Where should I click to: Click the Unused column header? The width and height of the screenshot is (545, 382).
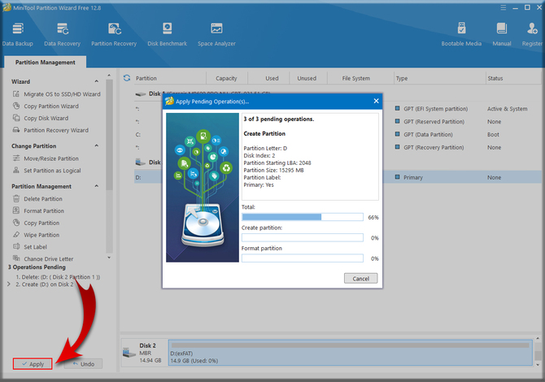(x=307, y=78)
